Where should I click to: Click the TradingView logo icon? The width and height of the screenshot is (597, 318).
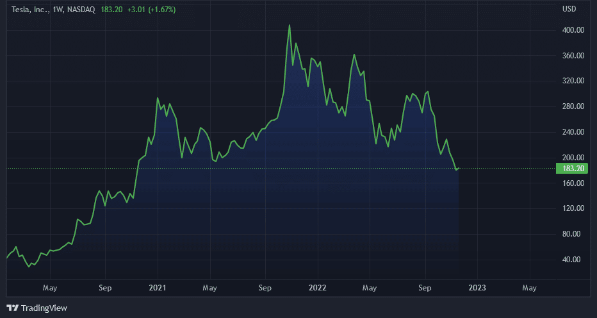pyautogui.click(x=13, y=308)
